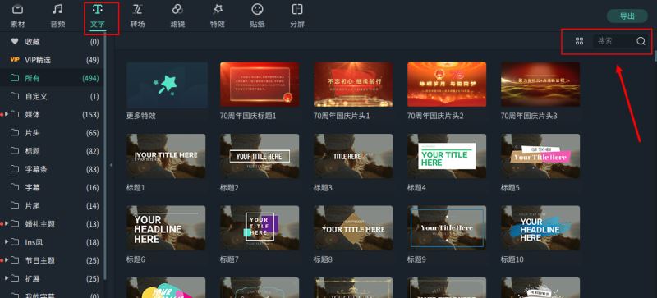This screenshot has width=657, height=298.
Task: Select the 标题1 thumbnail
Action: 167,156
